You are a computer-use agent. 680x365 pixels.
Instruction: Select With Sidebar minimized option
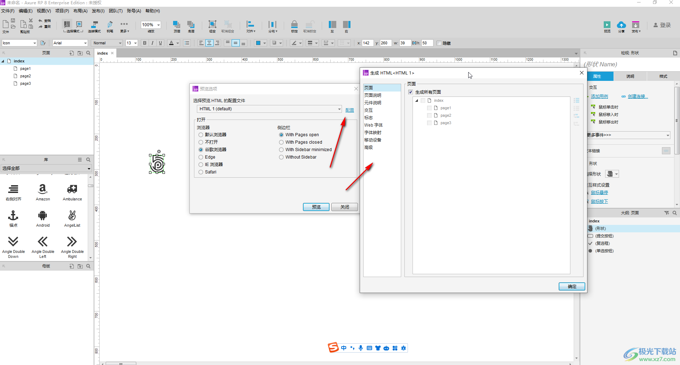(281, 150)
